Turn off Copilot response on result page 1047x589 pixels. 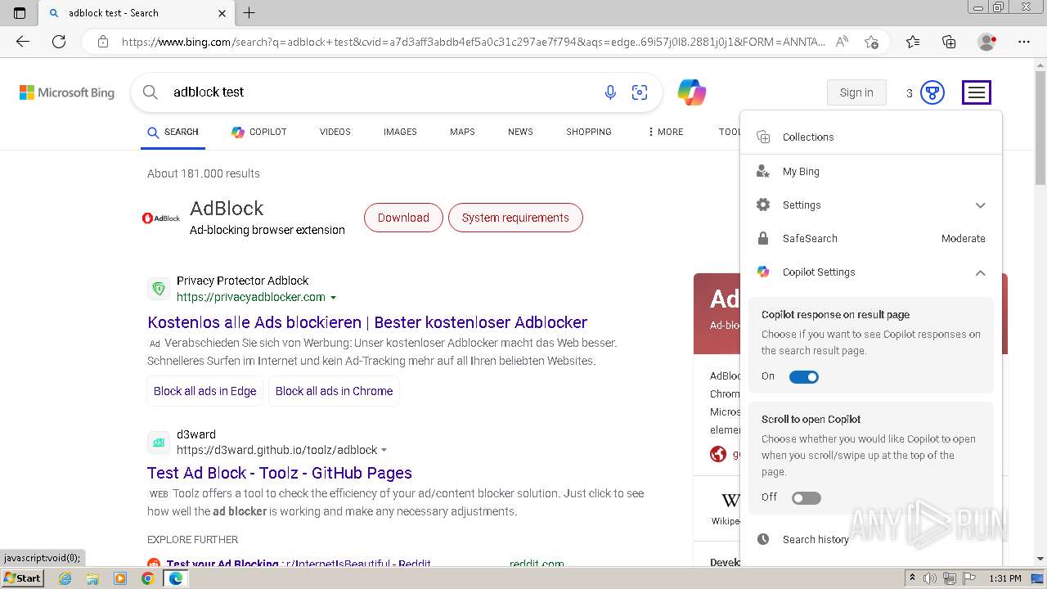tap(803, 377)
